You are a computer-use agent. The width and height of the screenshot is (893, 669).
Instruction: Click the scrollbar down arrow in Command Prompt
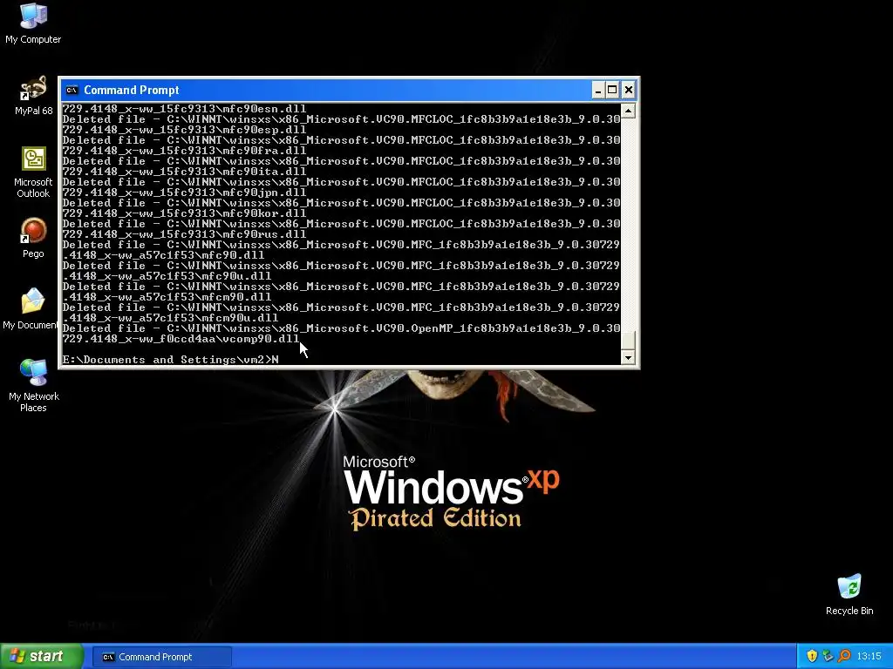(x=628, y=357)
